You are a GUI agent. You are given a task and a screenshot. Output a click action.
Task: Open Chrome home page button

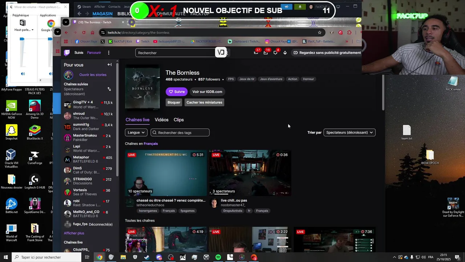coord(93,32)
